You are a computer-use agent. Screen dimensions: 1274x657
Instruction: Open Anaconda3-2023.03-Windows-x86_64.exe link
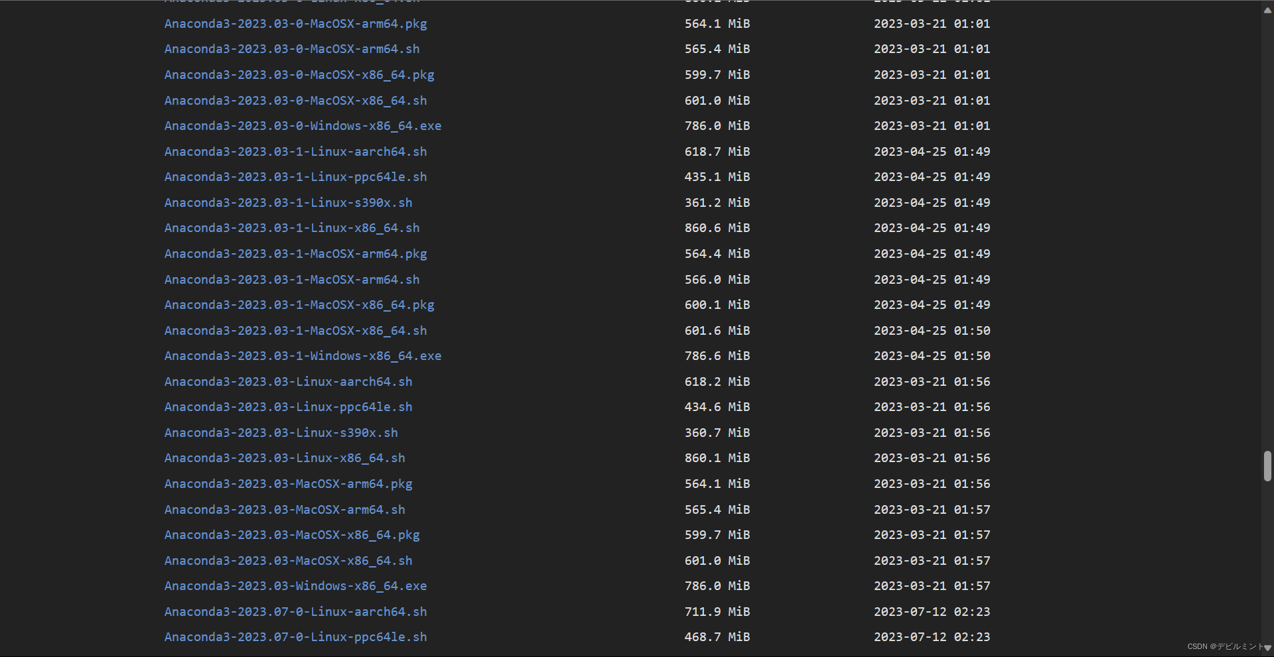[295, 586]
